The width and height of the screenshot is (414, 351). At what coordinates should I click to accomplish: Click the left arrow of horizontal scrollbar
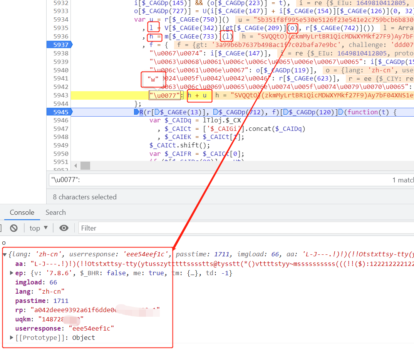[x=76, y=166]
